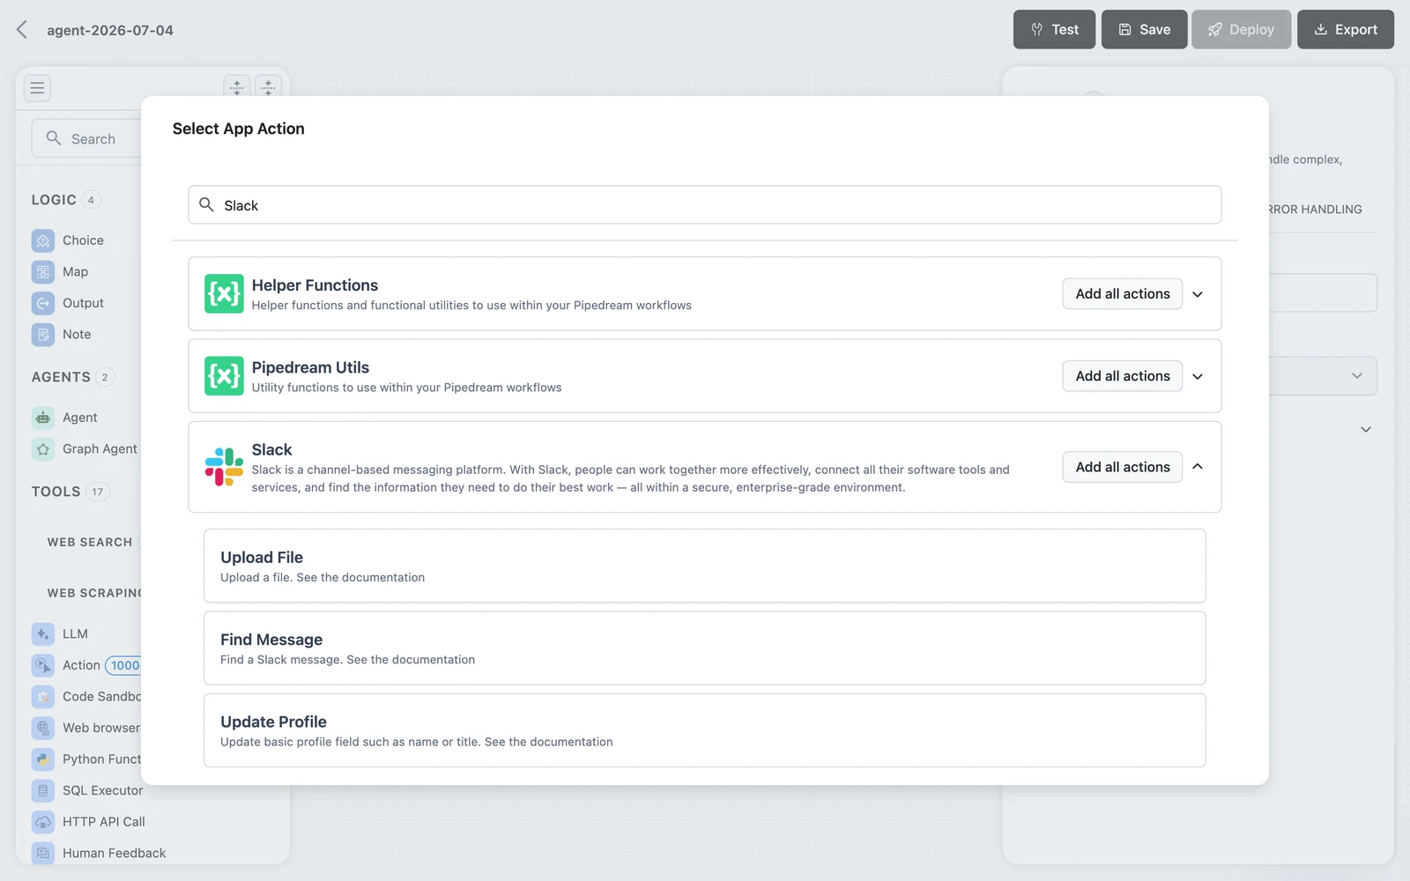Click the Deploy button
Viewport: 1410px width, 881px height.
point(1241,29)
